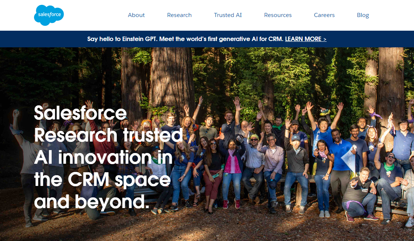This screenshot has width=414, height=241.
Task: Click the Salesforce cloud logo
Action: point(49,15)
